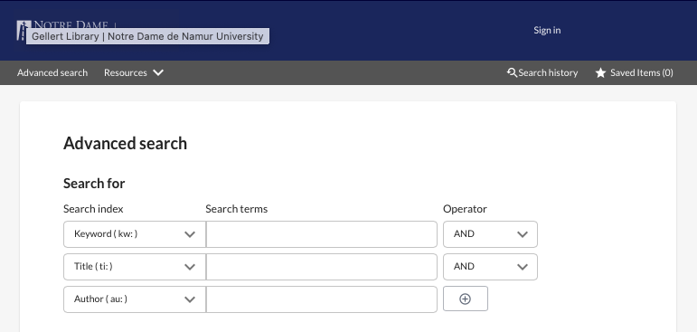The height and width of the screenshot is (332, 697).
Task: Click the Saved Items star icon
Action: [x=600, y=72]
